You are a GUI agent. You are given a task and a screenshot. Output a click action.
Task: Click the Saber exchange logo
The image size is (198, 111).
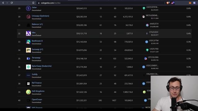(x=28, y=8)
